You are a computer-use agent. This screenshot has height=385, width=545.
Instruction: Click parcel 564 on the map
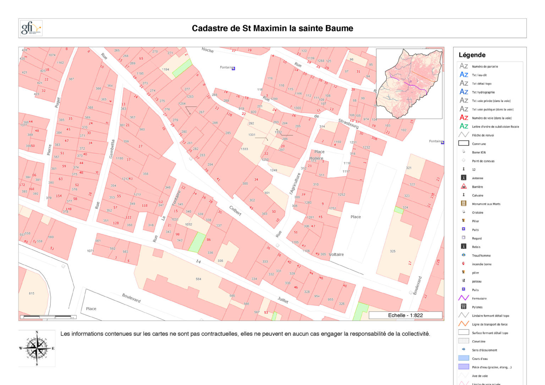[x=198, y=279]
